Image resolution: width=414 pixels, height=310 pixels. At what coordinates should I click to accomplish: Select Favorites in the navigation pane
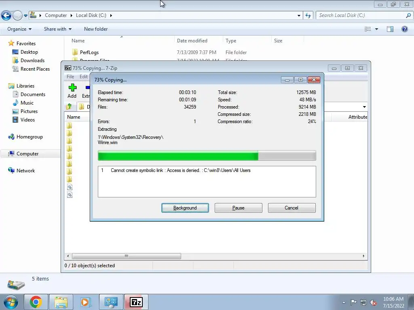click(x=26, y=44)
